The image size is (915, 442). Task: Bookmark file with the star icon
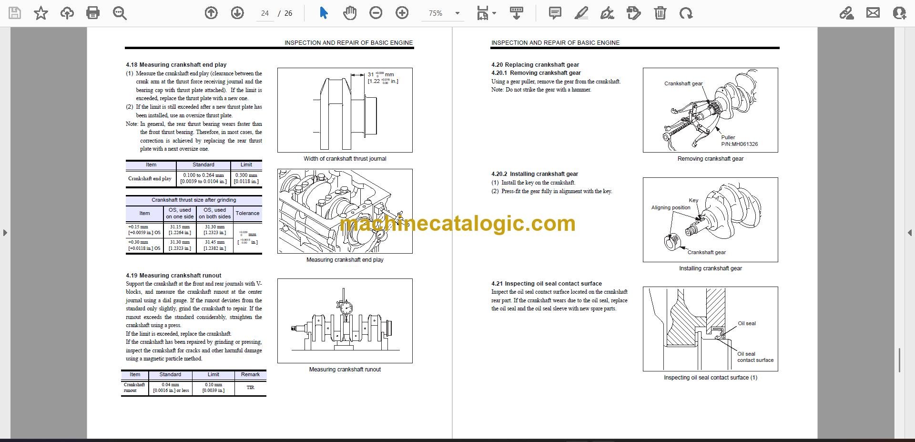tap(41, 13)
